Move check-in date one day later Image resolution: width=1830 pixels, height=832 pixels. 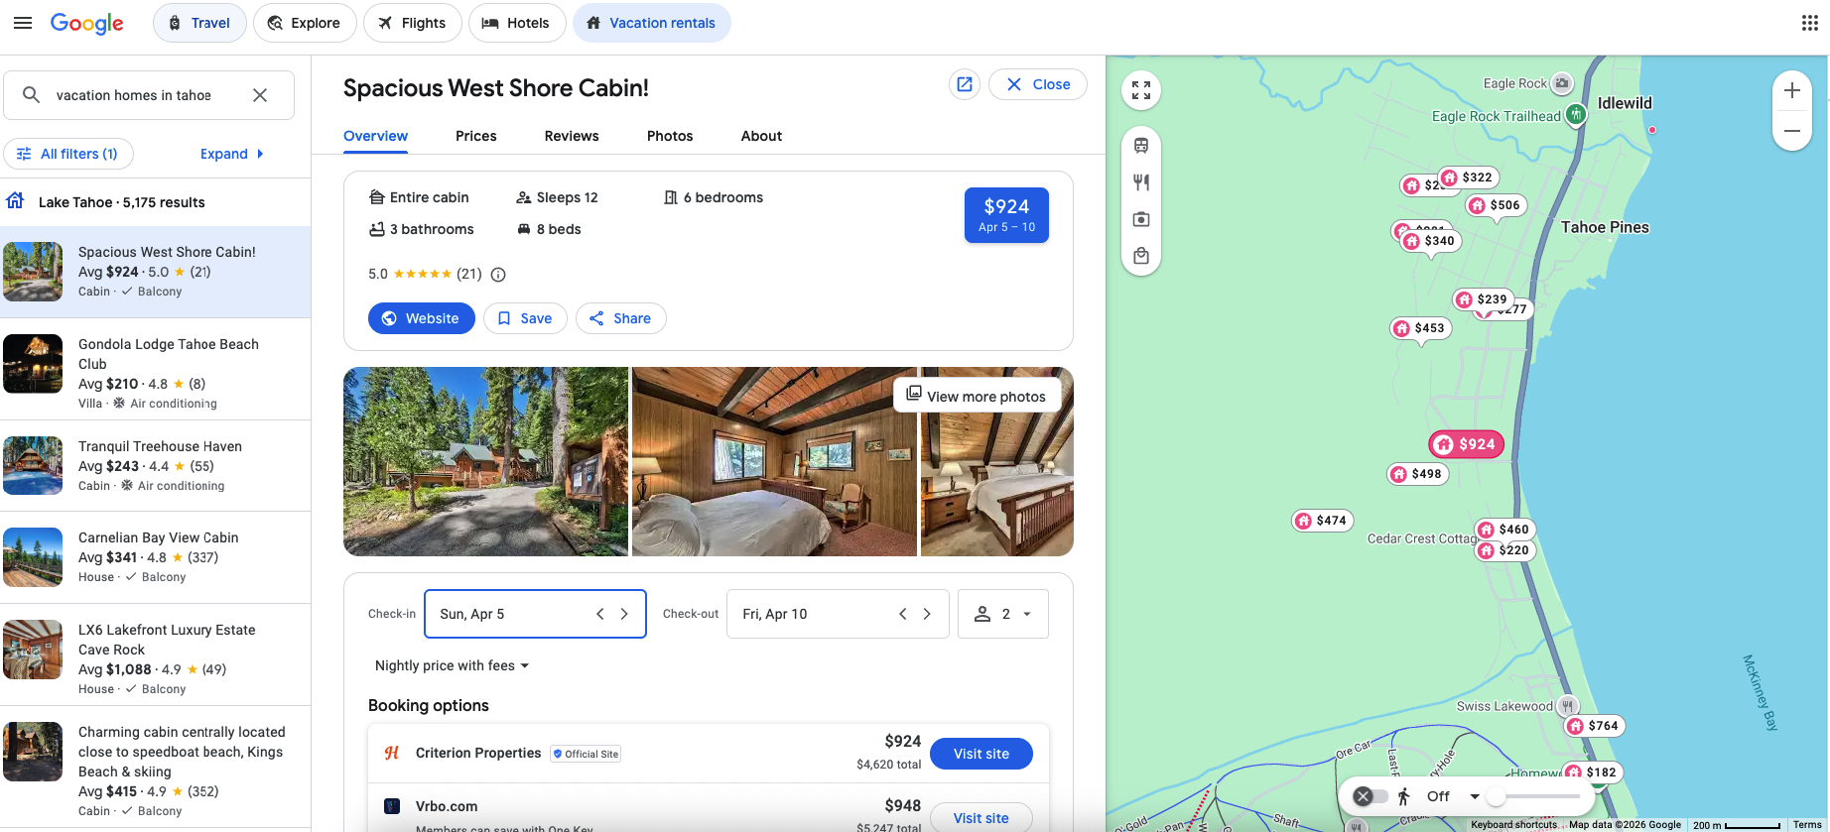coord(624,614)
